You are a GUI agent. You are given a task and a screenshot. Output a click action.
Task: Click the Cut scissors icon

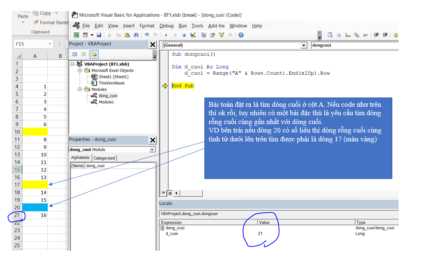point(109,35)
